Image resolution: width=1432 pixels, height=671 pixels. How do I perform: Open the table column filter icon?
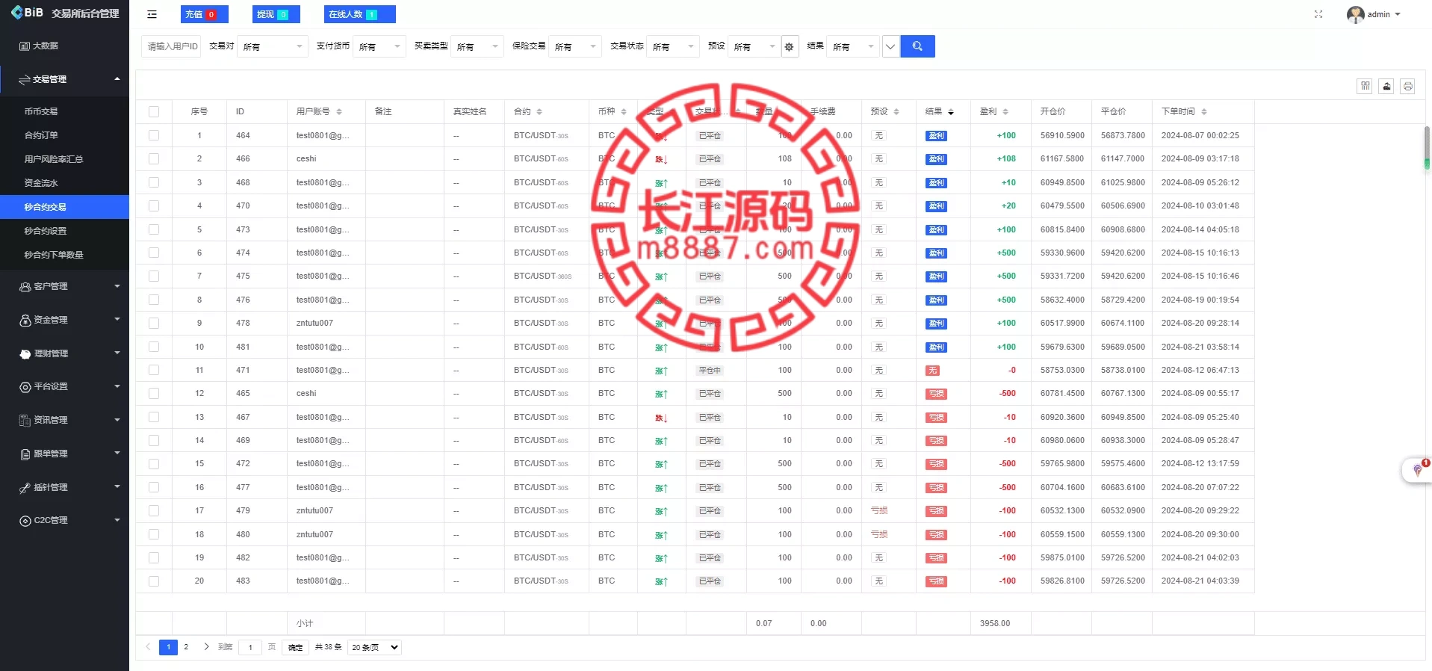1365,86
